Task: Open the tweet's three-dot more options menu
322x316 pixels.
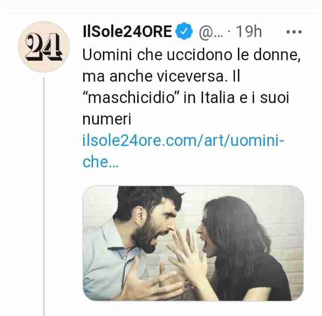Action: [294, 32]
